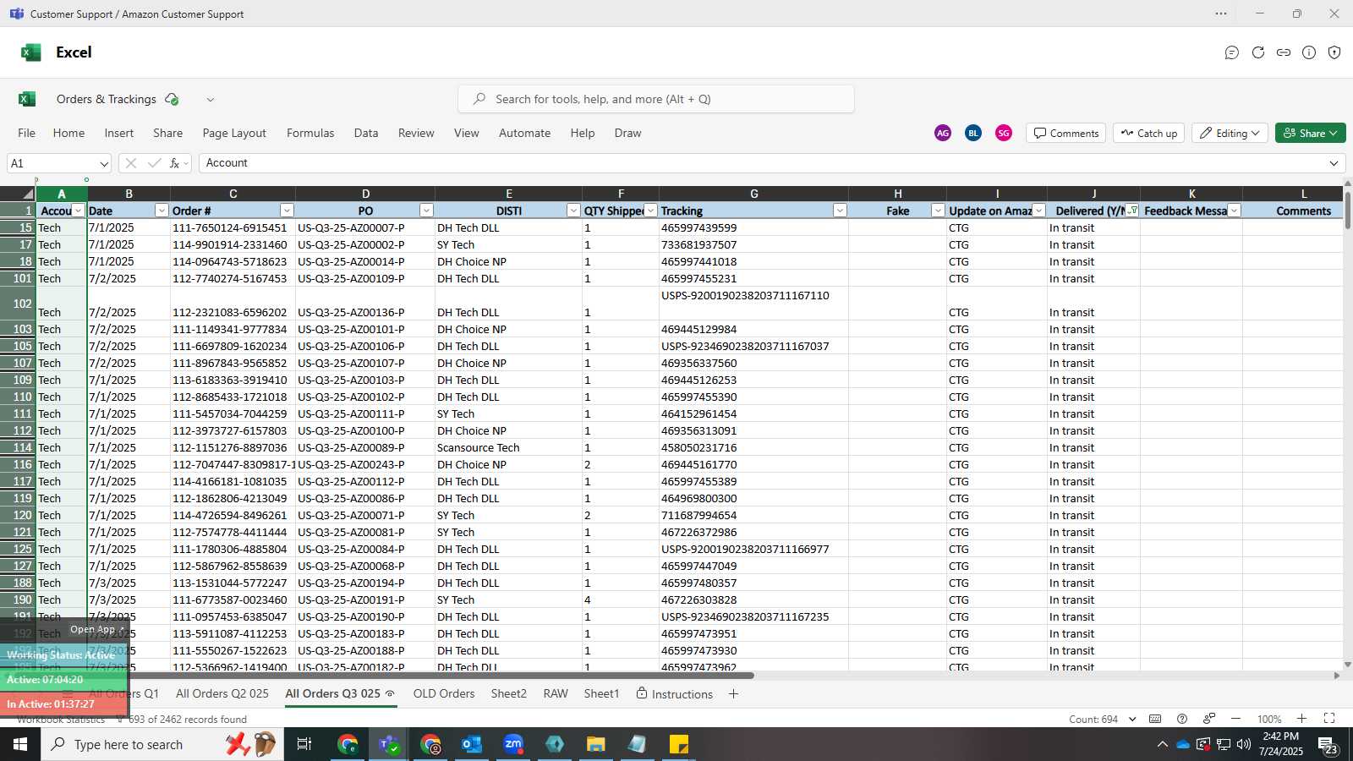Zoom out with the minus icon
The width and height of the screenshot is (1353, 761).
tap(1235, 719)
